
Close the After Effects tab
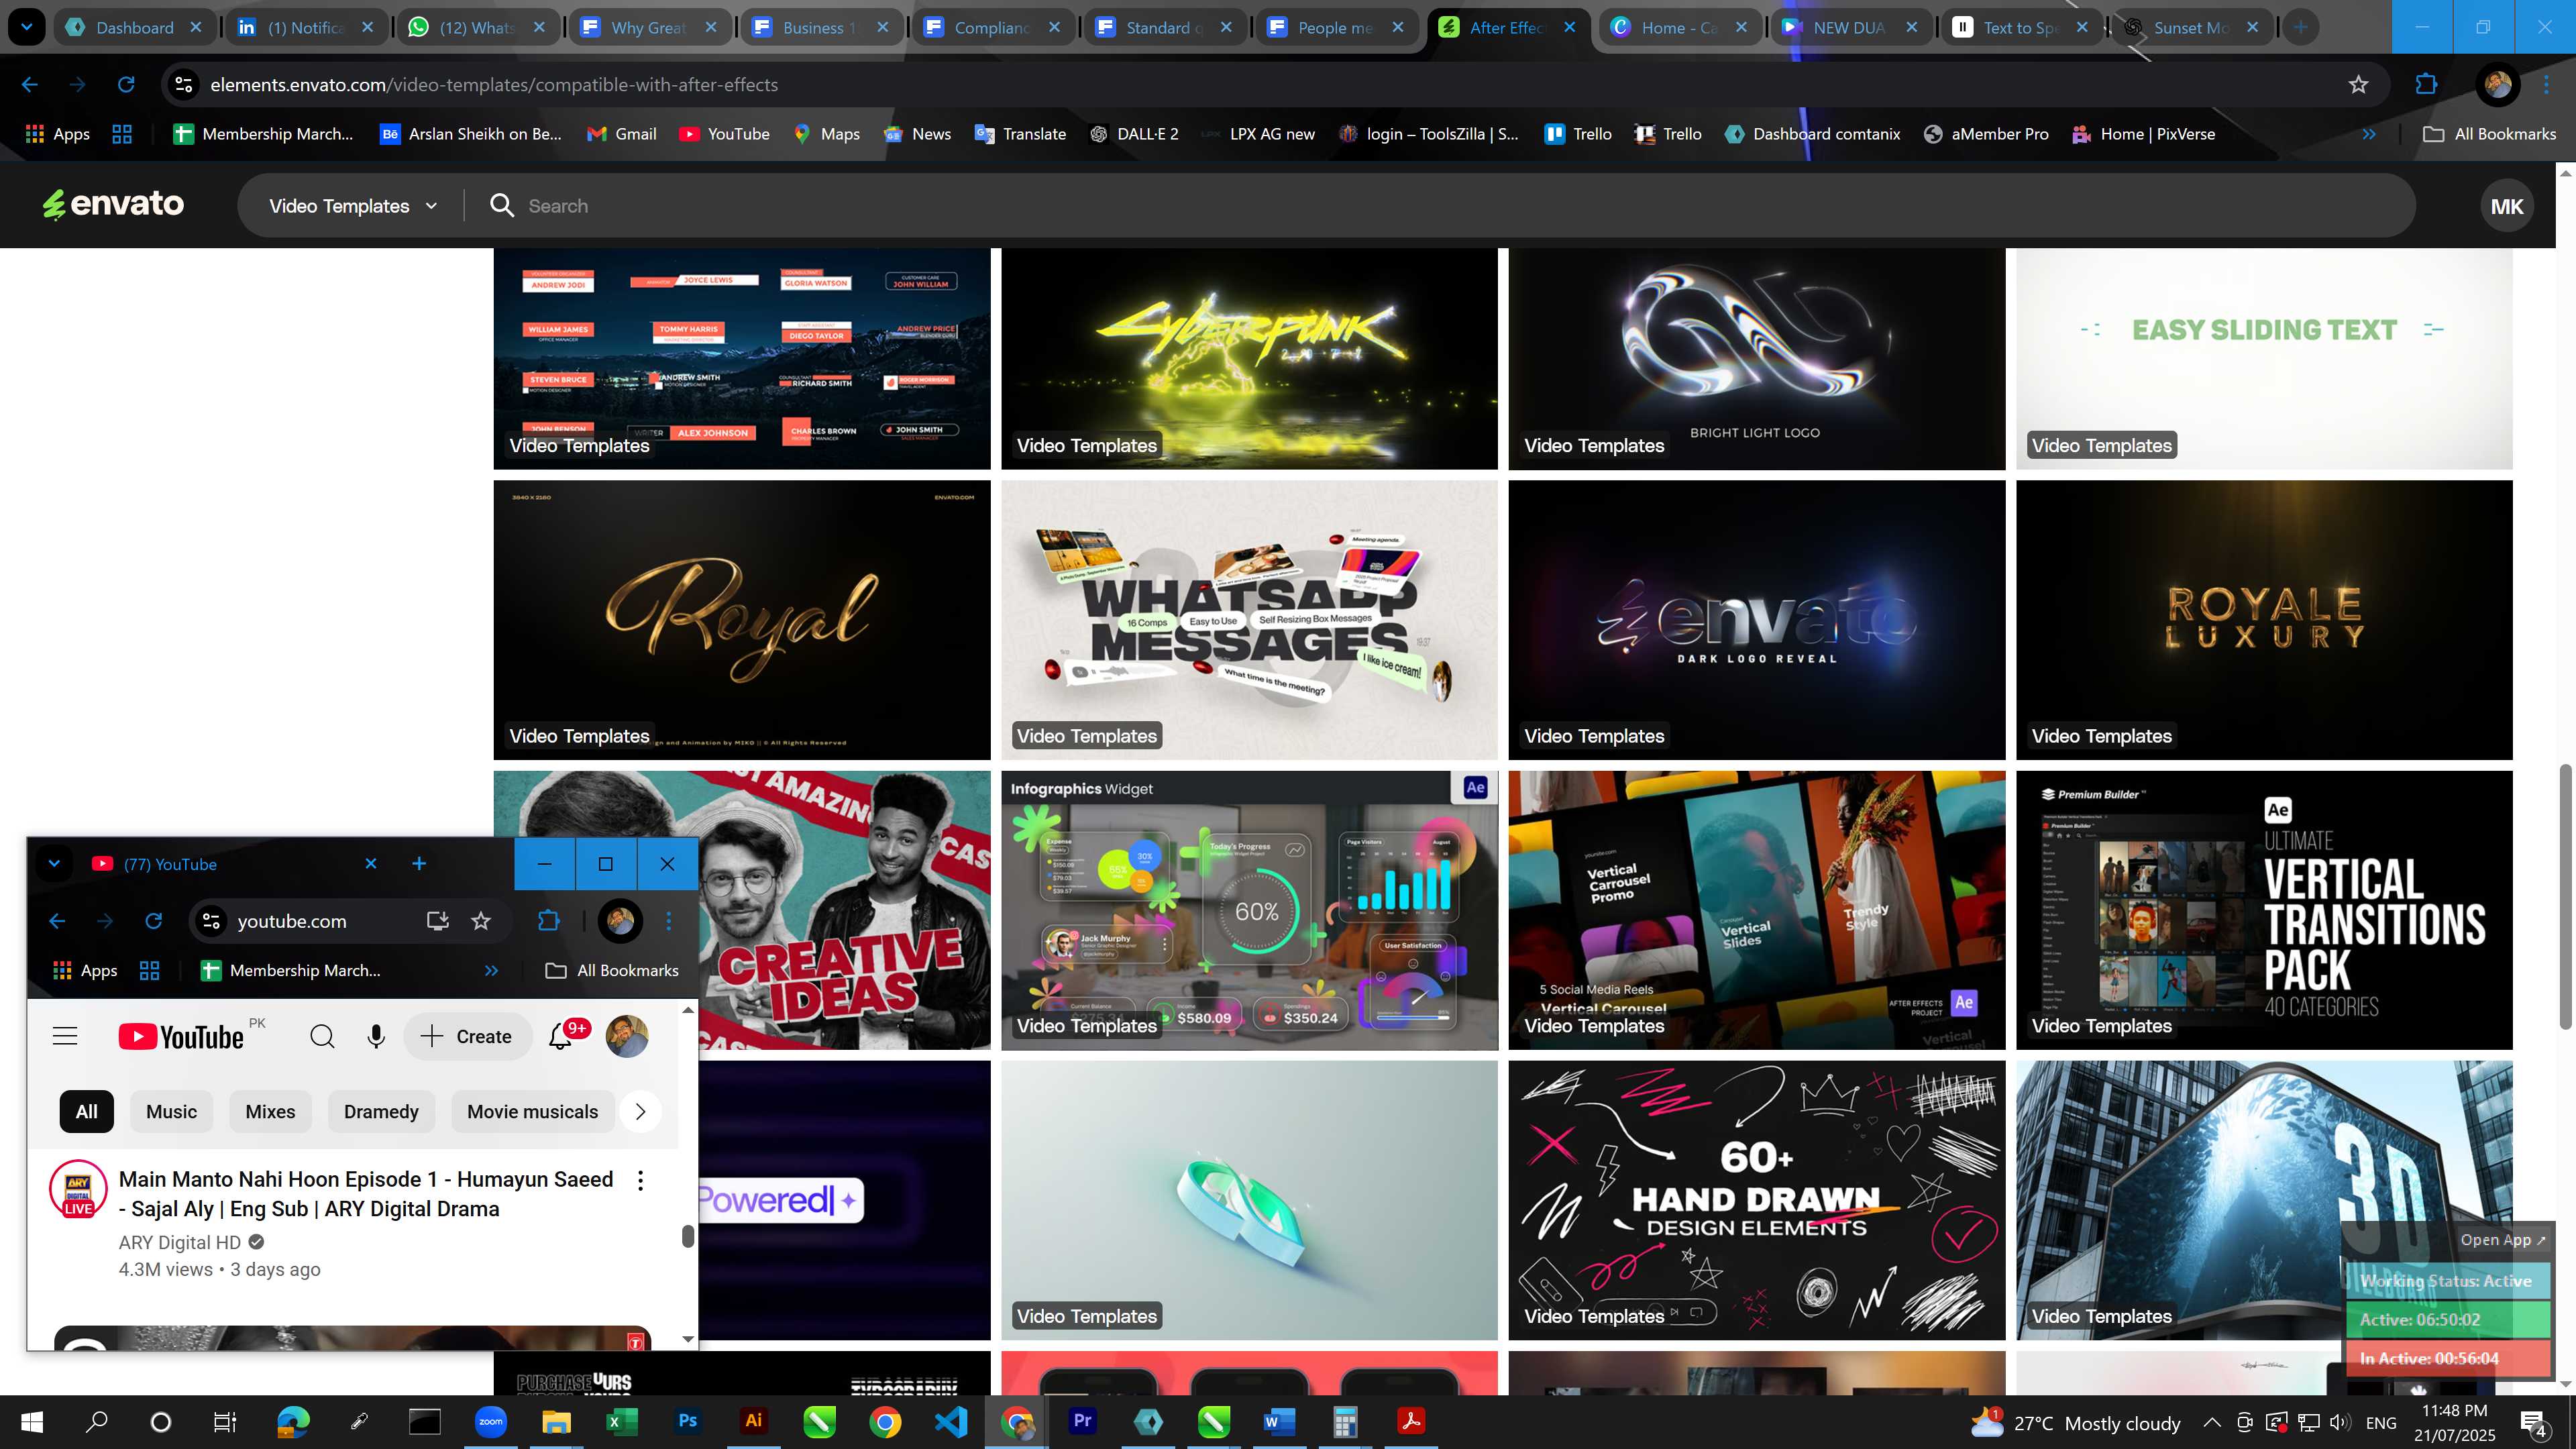[x=1569, y=27]
